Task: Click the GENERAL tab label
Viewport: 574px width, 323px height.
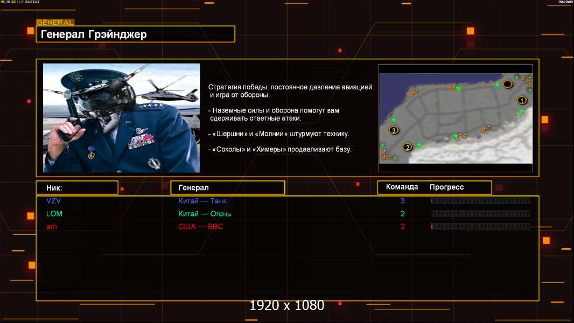Action: coord(55,23)
